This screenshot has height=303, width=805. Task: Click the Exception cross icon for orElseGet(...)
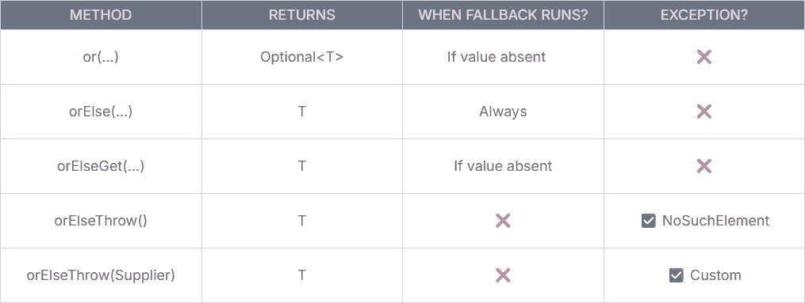pyautogui.click(x=703, y=166)
